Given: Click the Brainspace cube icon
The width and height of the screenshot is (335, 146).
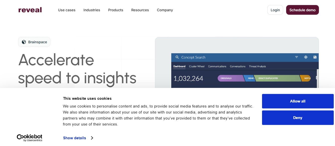Looking at the screenshot, I should [x=24, y=42].
